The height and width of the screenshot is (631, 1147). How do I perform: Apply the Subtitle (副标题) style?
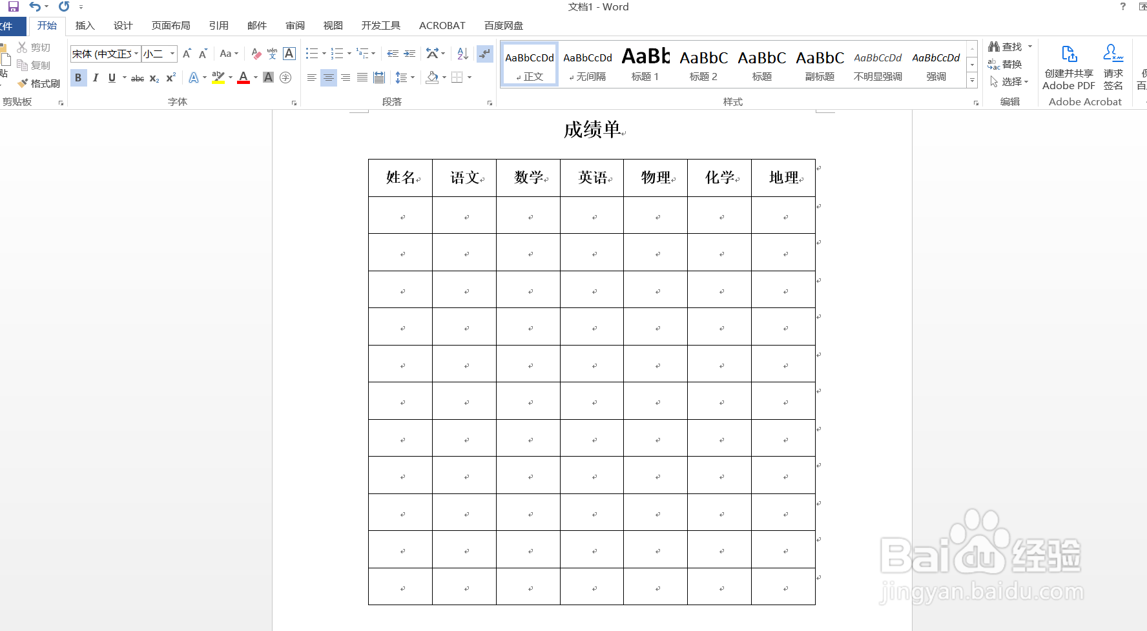(x=820, y=64)
